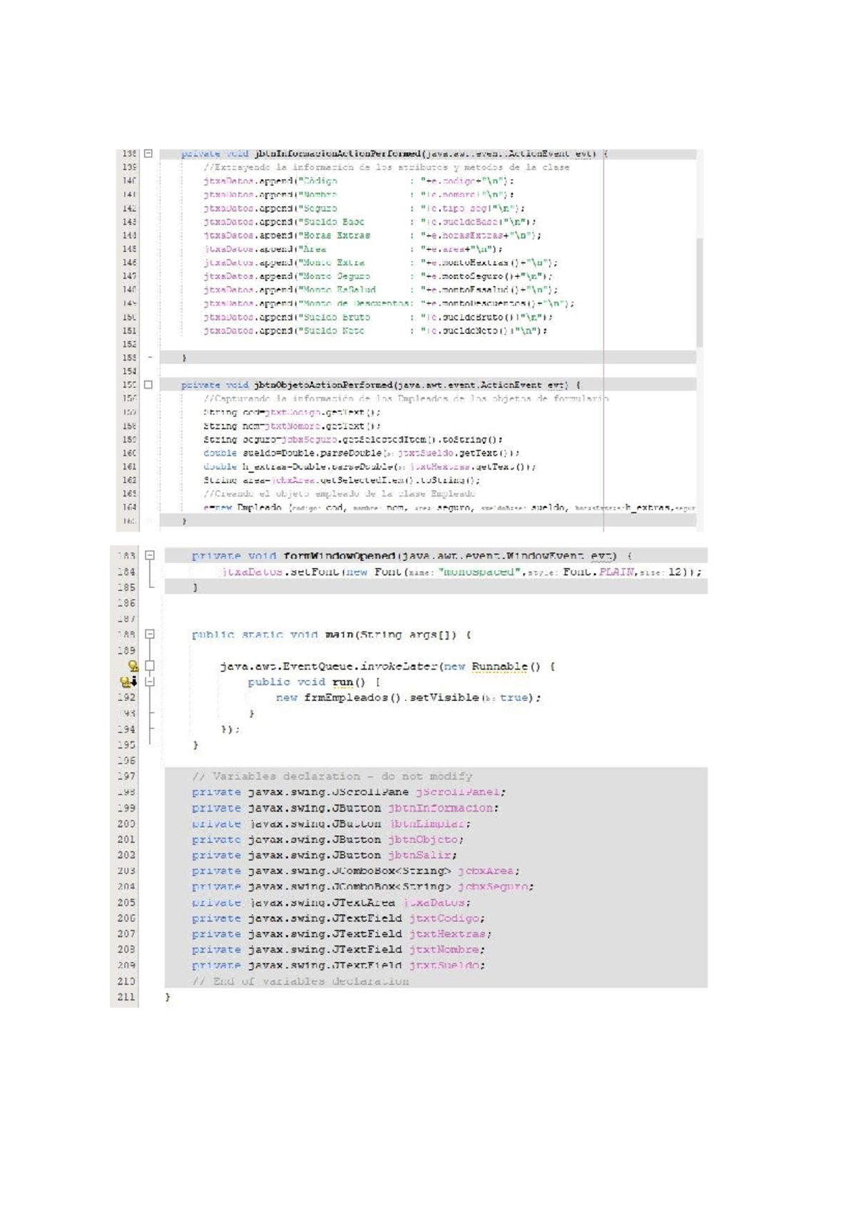Place cursor on jbtnLimpiar variable declaration
The height and width of the screenshot is (1214, 856).
coord(429,824)
